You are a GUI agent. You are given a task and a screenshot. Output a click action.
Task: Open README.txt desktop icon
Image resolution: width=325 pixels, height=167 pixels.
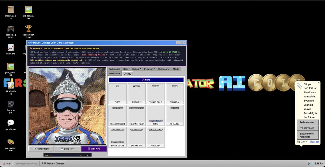[11, 88]
